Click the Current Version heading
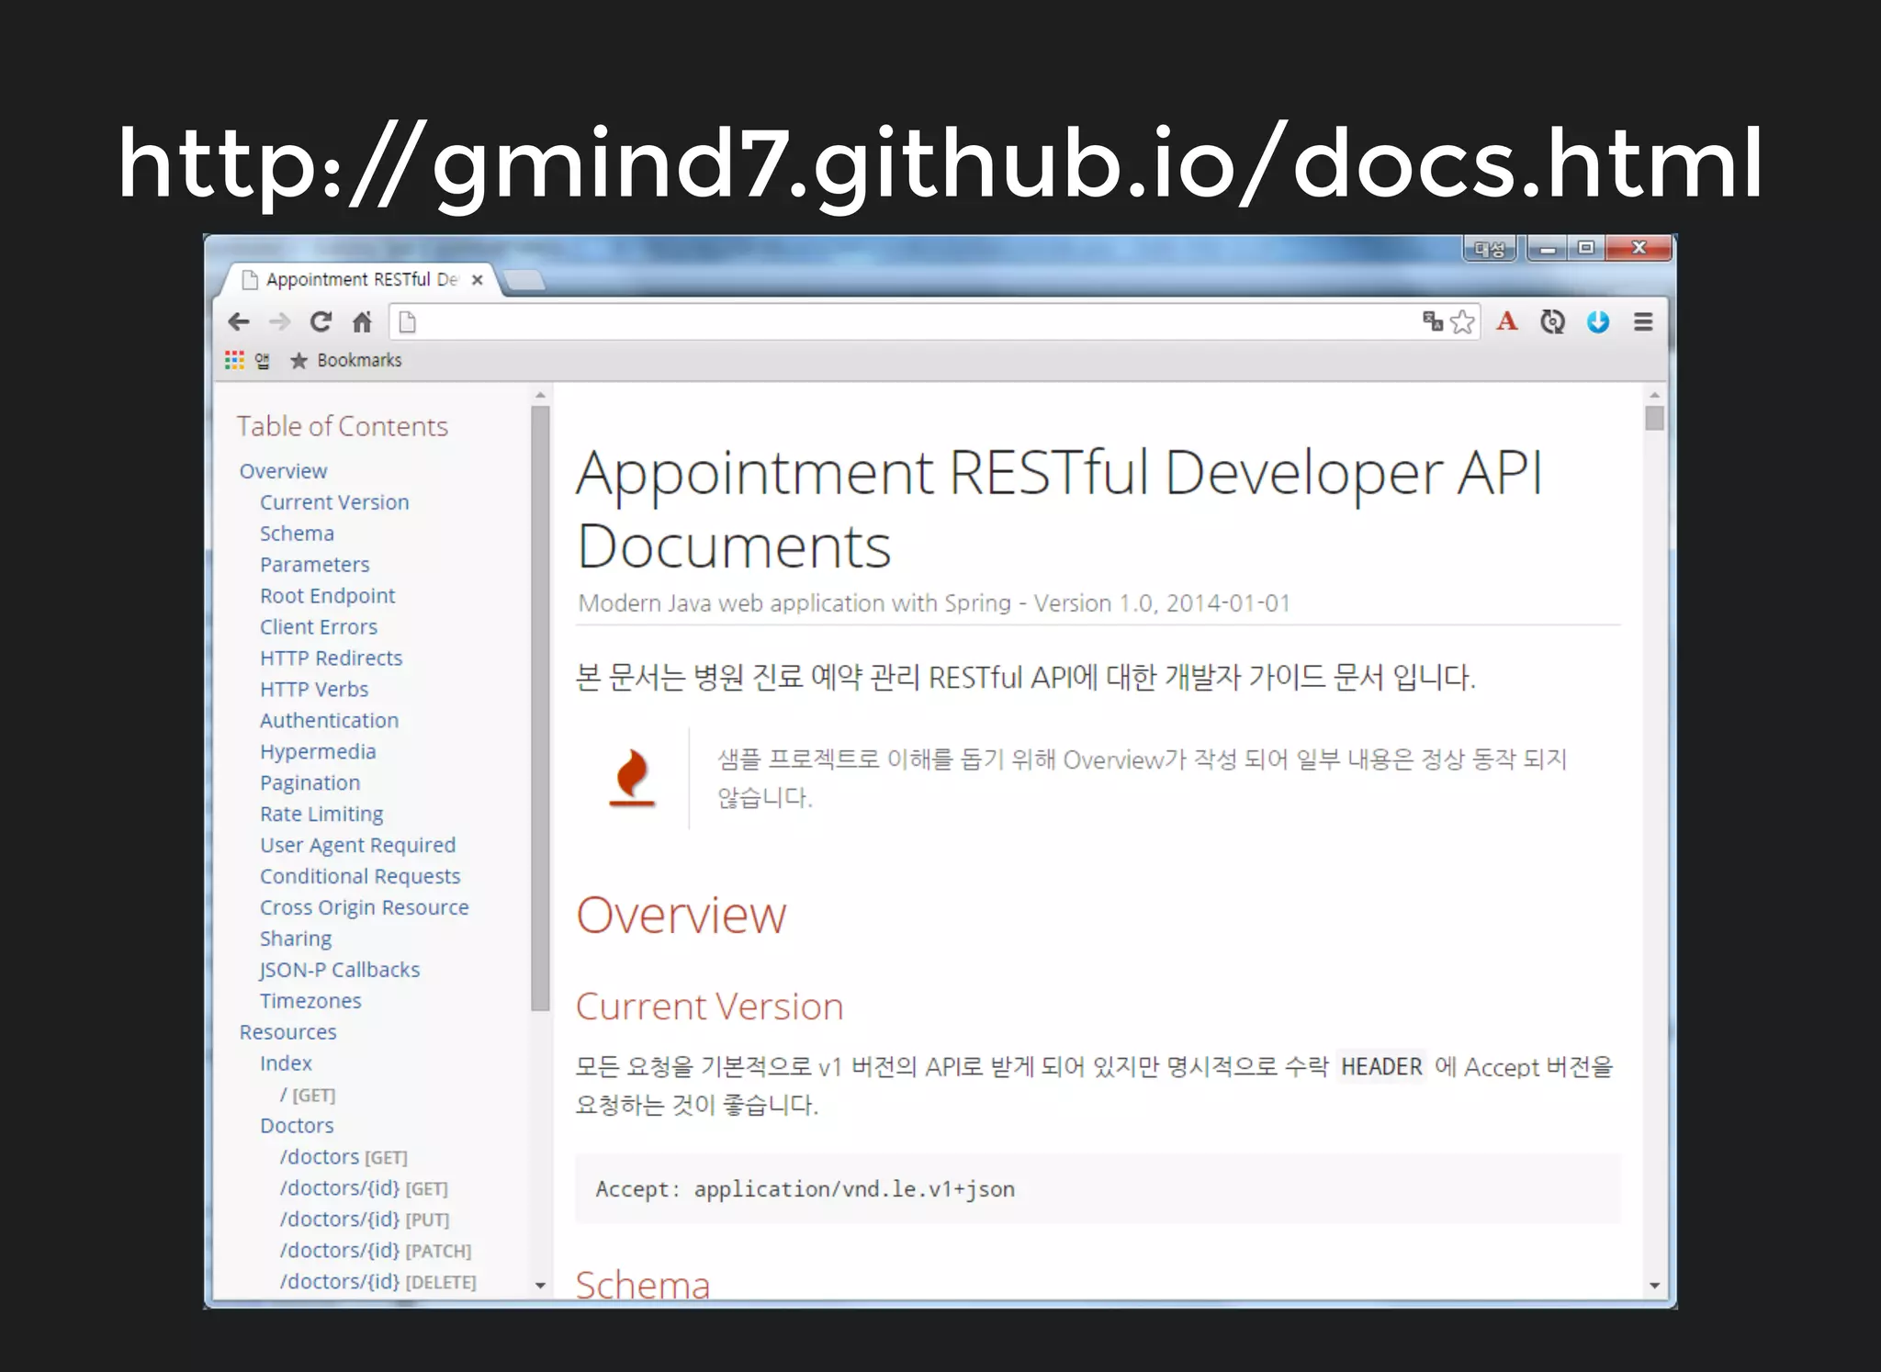1881x1372 pixels. point(709,1007)
